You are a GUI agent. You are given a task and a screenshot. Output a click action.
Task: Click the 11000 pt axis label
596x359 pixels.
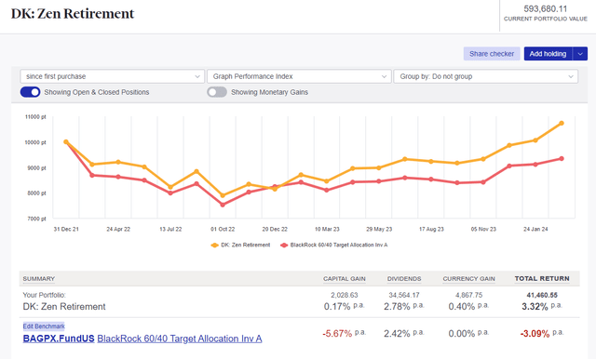(x=35, y=117)
